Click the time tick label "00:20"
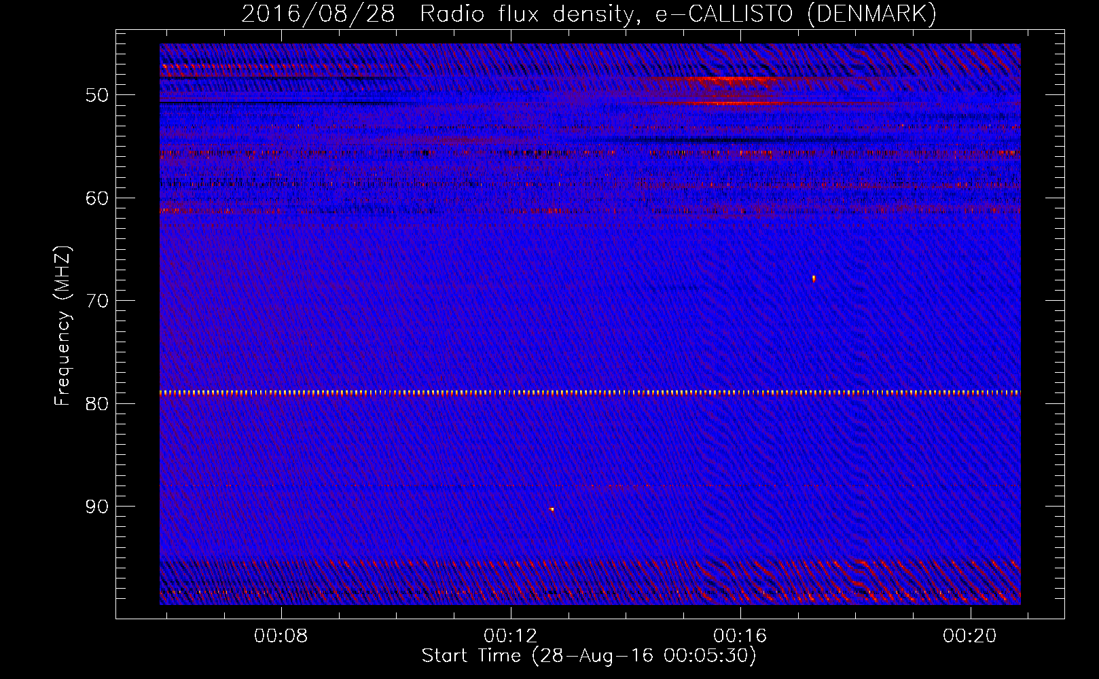This screenshot has width=1099, height=679. coord(969,636)
